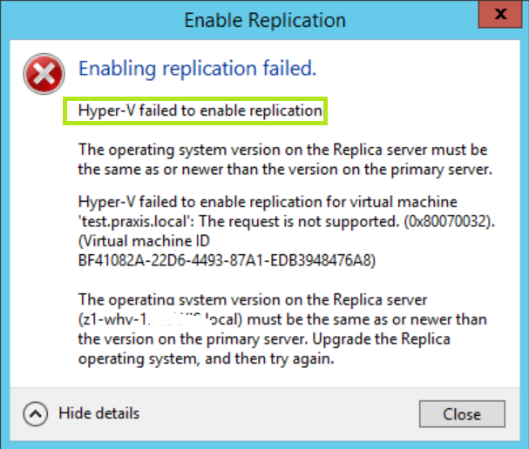
Task: Click the "Enabling replication failed." heading
Action: coord(197,68)
